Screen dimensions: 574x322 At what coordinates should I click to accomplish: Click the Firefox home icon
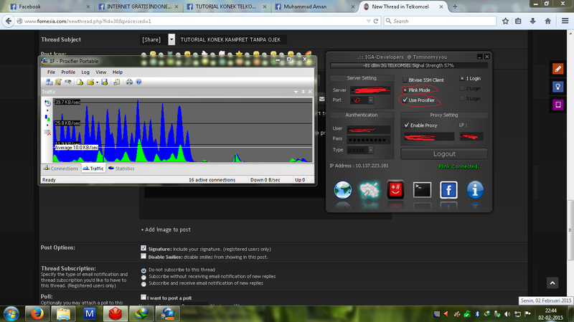[548, 22]
